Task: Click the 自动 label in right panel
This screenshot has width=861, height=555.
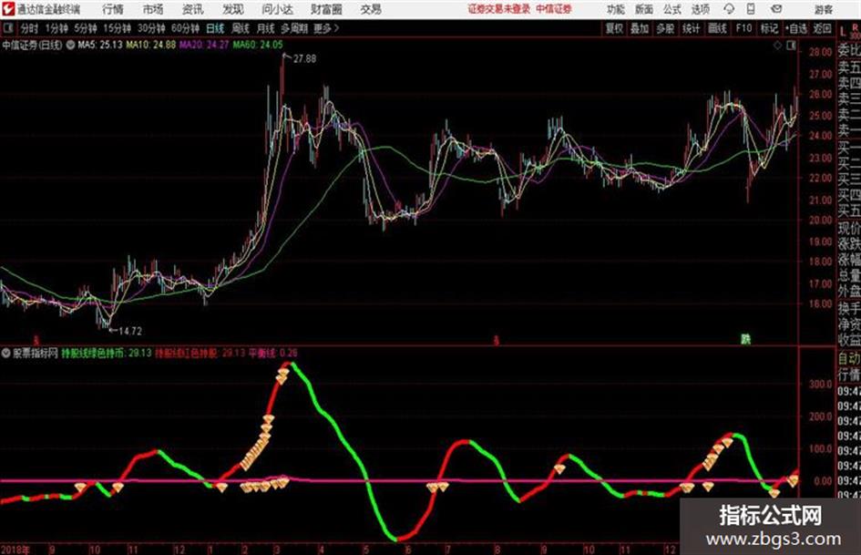Action: coord(849,358)
